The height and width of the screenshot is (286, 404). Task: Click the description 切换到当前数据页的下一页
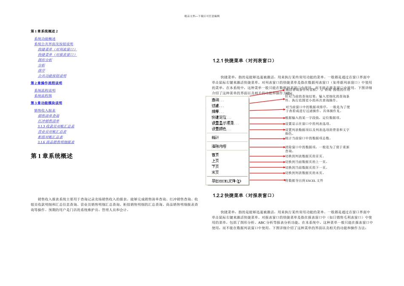tap(306, 168)
